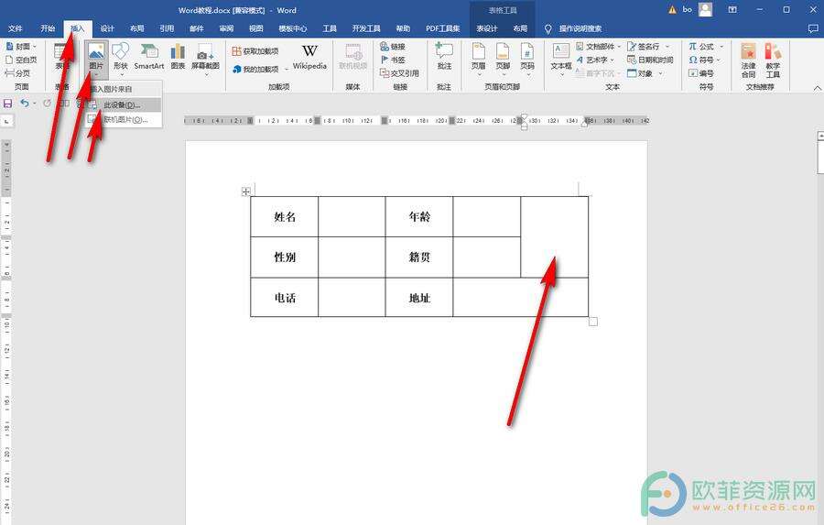Click the bo user account avatar

705,9
